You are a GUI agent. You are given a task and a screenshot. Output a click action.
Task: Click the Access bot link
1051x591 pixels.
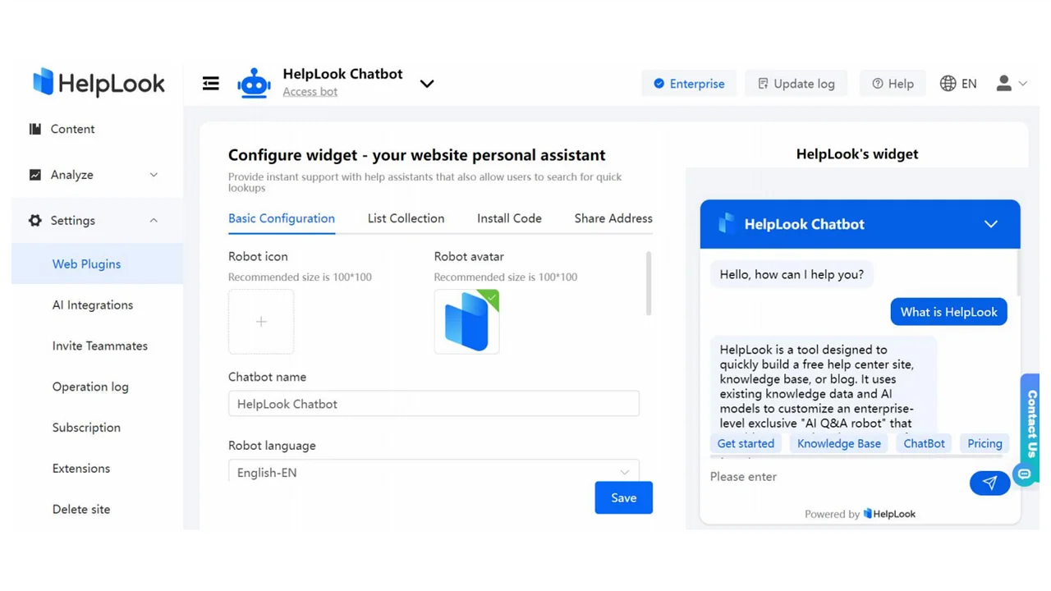point(310,92)
